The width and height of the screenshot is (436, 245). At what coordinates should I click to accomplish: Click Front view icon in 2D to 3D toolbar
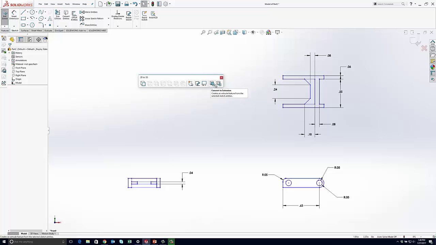coord(143,84)
